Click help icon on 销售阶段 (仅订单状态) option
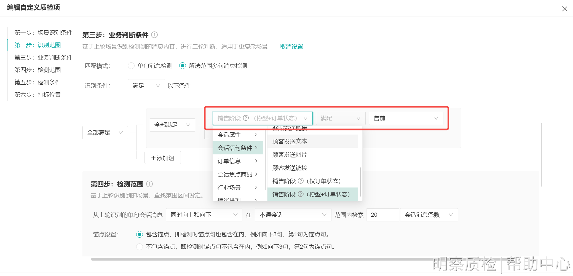573x276 pixels. 301,181
